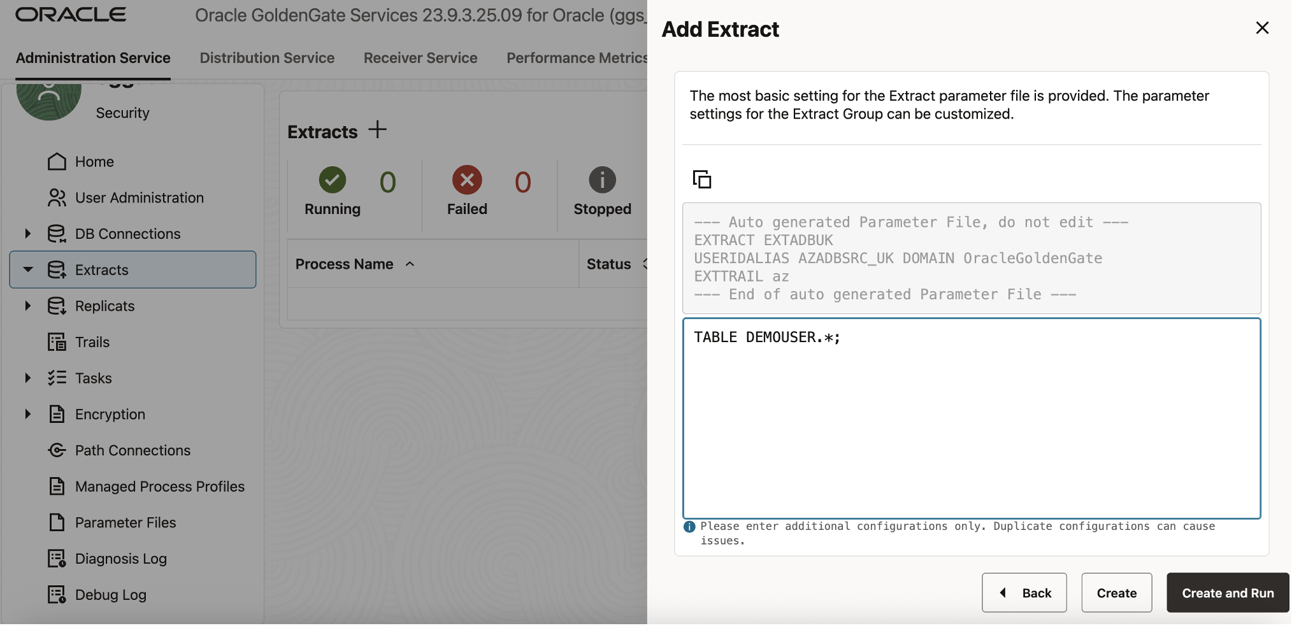1292x628 pixels.
Task: Click the User Administration people icon
Action: click(57, 198)
